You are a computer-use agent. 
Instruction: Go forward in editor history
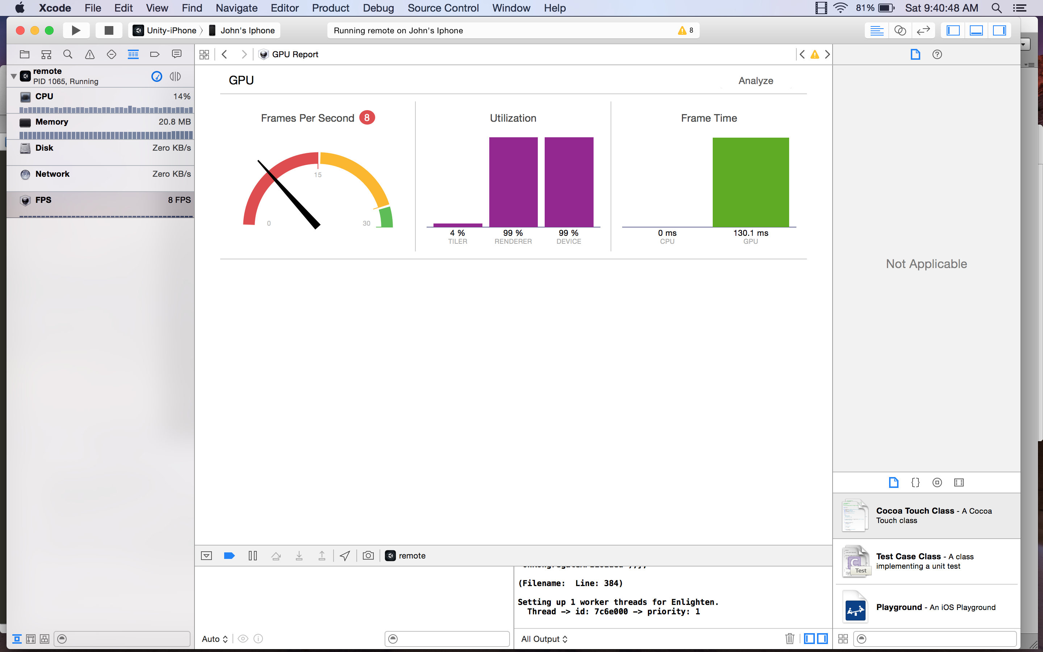244,54
